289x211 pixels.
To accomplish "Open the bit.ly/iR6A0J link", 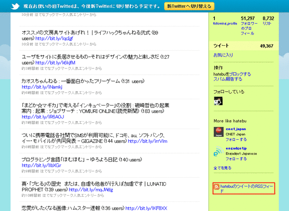I will [43, 117].
